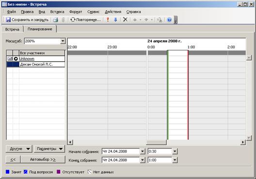
Task: Click the Под вопросом striped legend swatch
Action: pyautogui.click(x=26, y=172)
